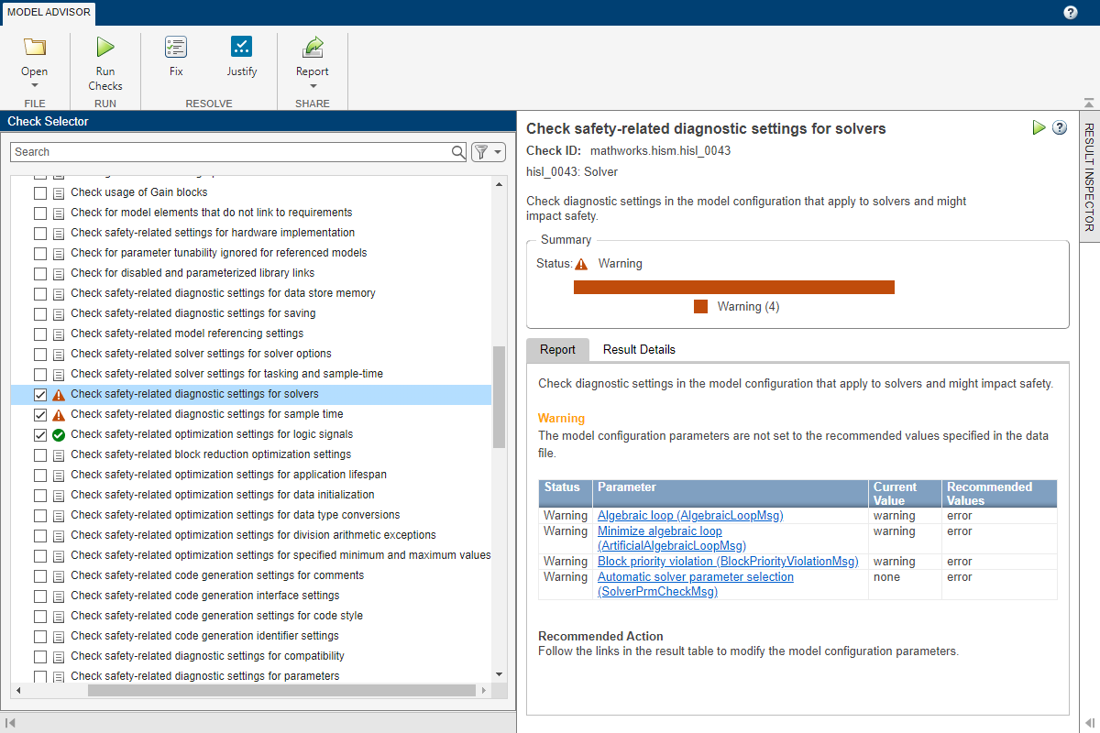Open the filter dropdown next to search
1100x733 pixels.
[488, 152]
